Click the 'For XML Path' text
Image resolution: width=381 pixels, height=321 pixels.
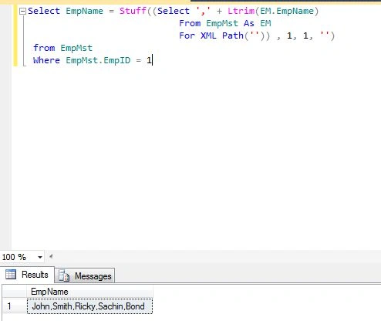[211, 35]
